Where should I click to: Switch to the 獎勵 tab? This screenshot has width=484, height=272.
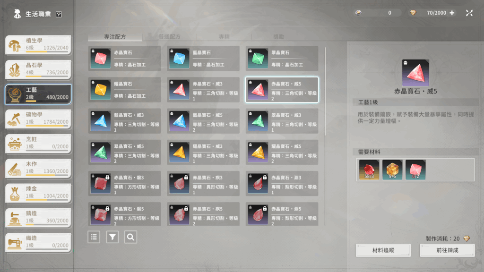278,37
